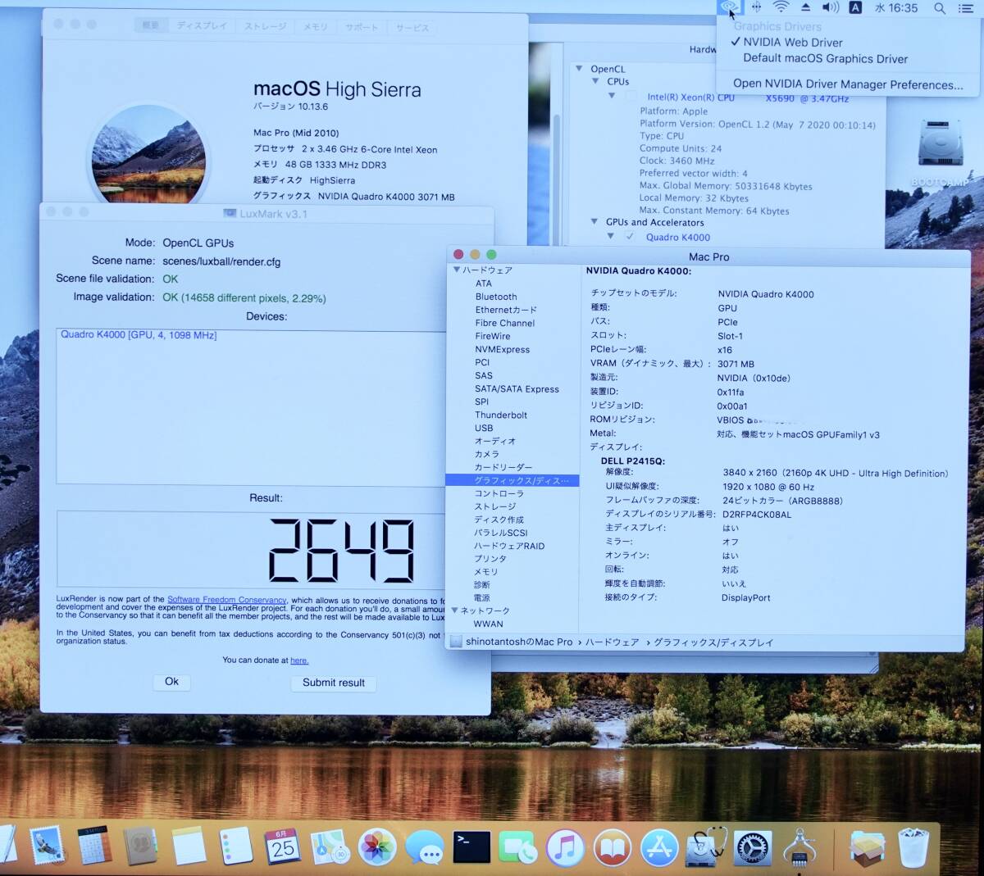Click the NVIDIA eye menu bar icon
Image resolution: width=984 pixels, height=876 pixels.
click(x=729, y=7)
